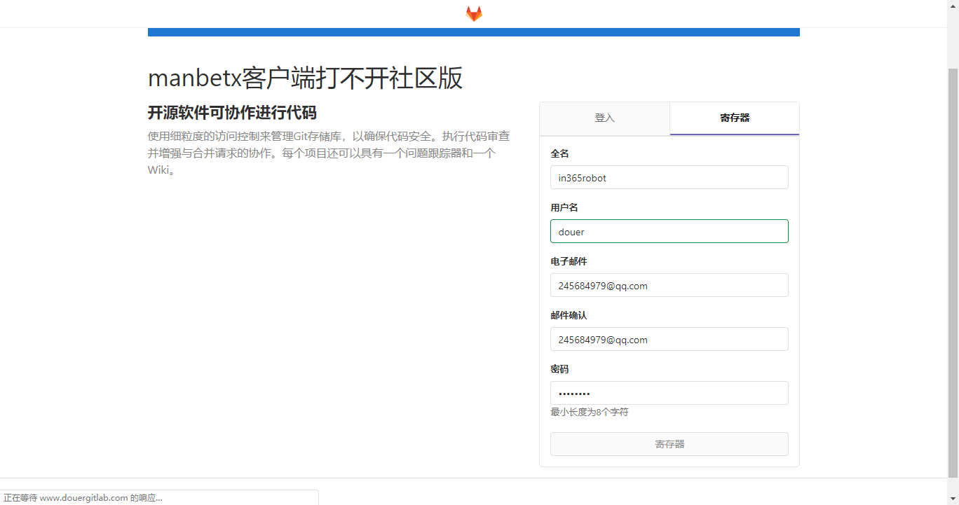959x505 pixels.
Task: Click the page vertical scrollbar
Action: (x=953, y=273)
